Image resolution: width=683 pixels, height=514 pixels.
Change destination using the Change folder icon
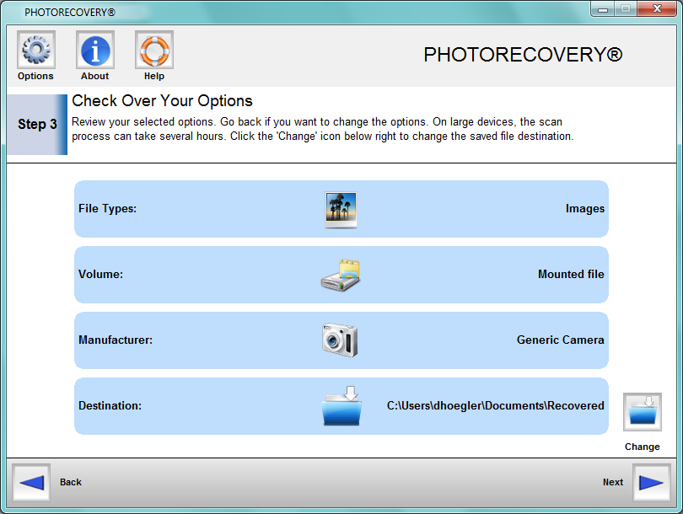click(643, 412)
